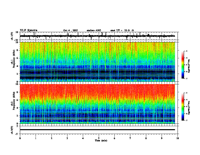Click the time axis tick label "6"
The height and width of the screenshot is (155, 200).
115,138
